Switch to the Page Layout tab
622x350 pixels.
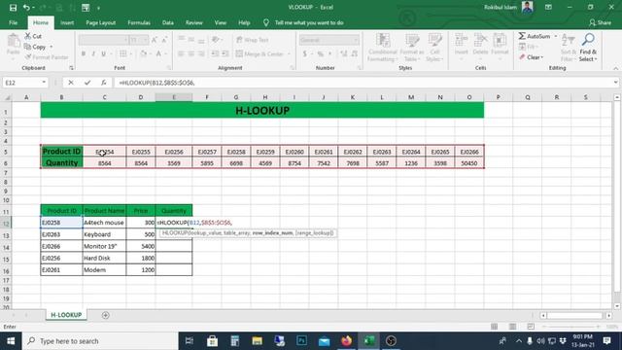pos(101,23)
